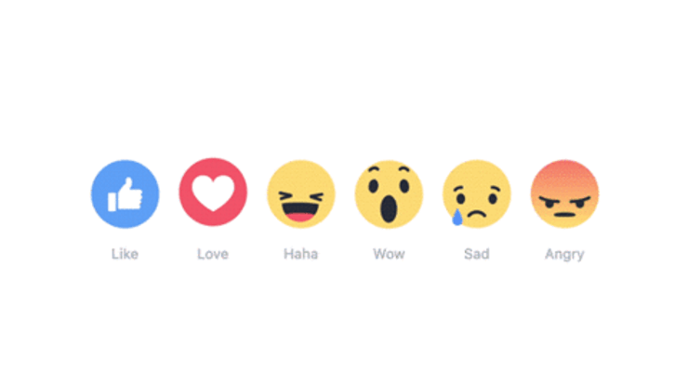Viewport: 688px width, 387px height.
Task: Click the blue thumbs-up Like reaction
Action: (126, 193)
